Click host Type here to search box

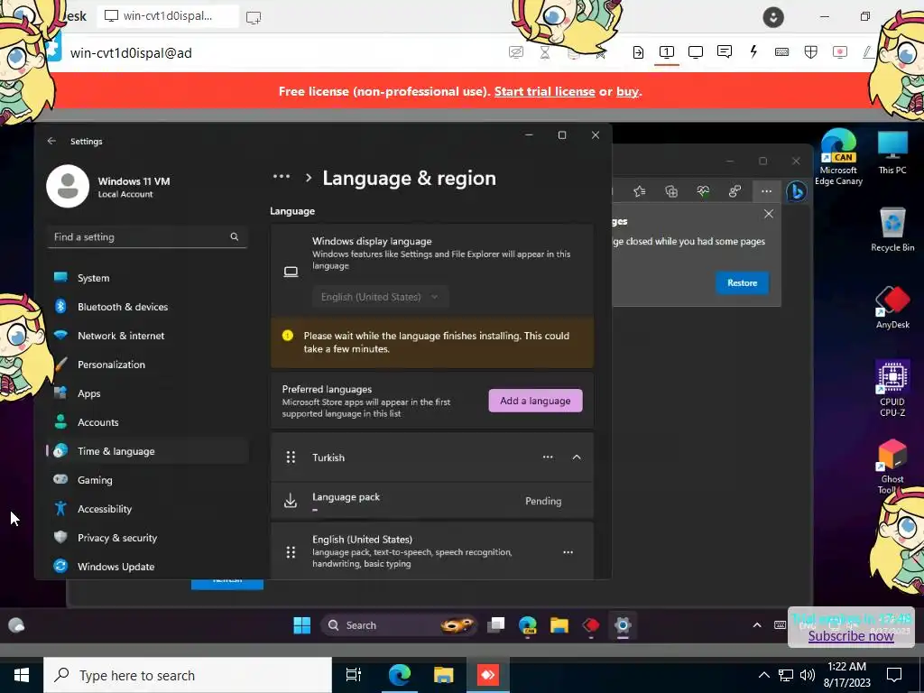coord(188,675)
